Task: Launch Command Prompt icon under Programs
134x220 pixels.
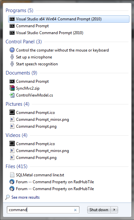Action: pyautogui.click(x=12, y=26)
